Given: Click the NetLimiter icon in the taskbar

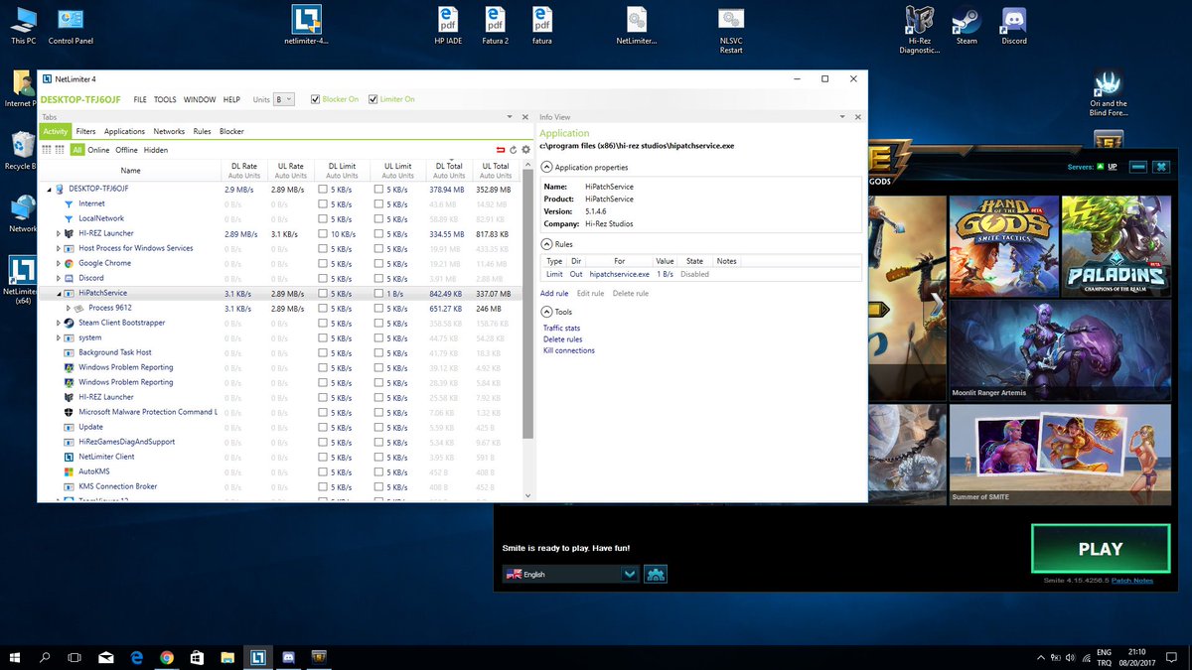Looking at the screenshot, I should coord(257,657).
